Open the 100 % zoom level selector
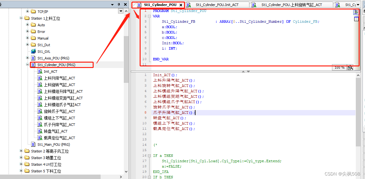 tap(340, 67)
